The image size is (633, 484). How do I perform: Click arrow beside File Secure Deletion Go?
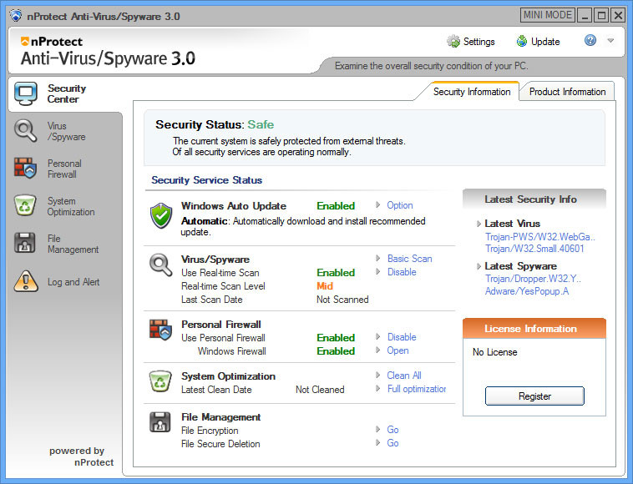point(377,442)
